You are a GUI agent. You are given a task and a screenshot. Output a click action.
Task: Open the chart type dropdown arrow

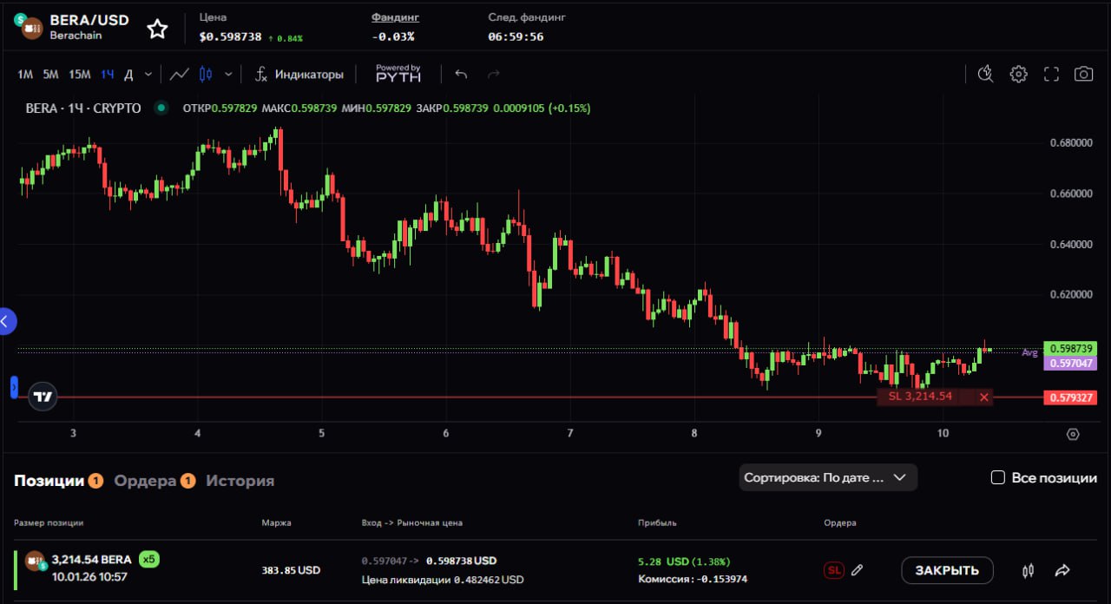click(228, 75)
